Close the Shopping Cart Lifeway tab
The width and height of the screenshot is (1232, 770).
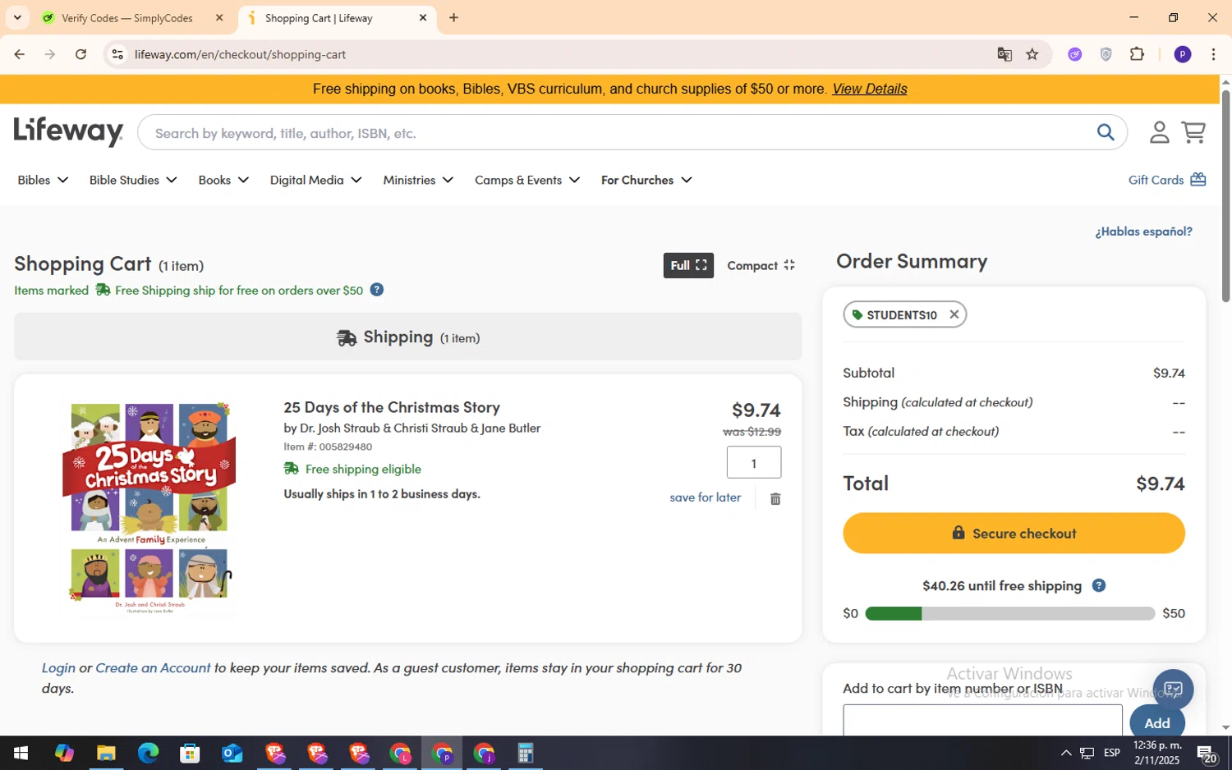tap(423, 17)
